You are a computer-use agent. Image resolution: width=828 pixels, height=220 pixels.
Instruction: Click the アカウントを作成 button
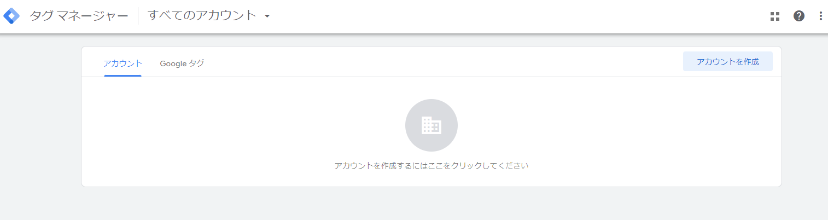click(727, 61)
